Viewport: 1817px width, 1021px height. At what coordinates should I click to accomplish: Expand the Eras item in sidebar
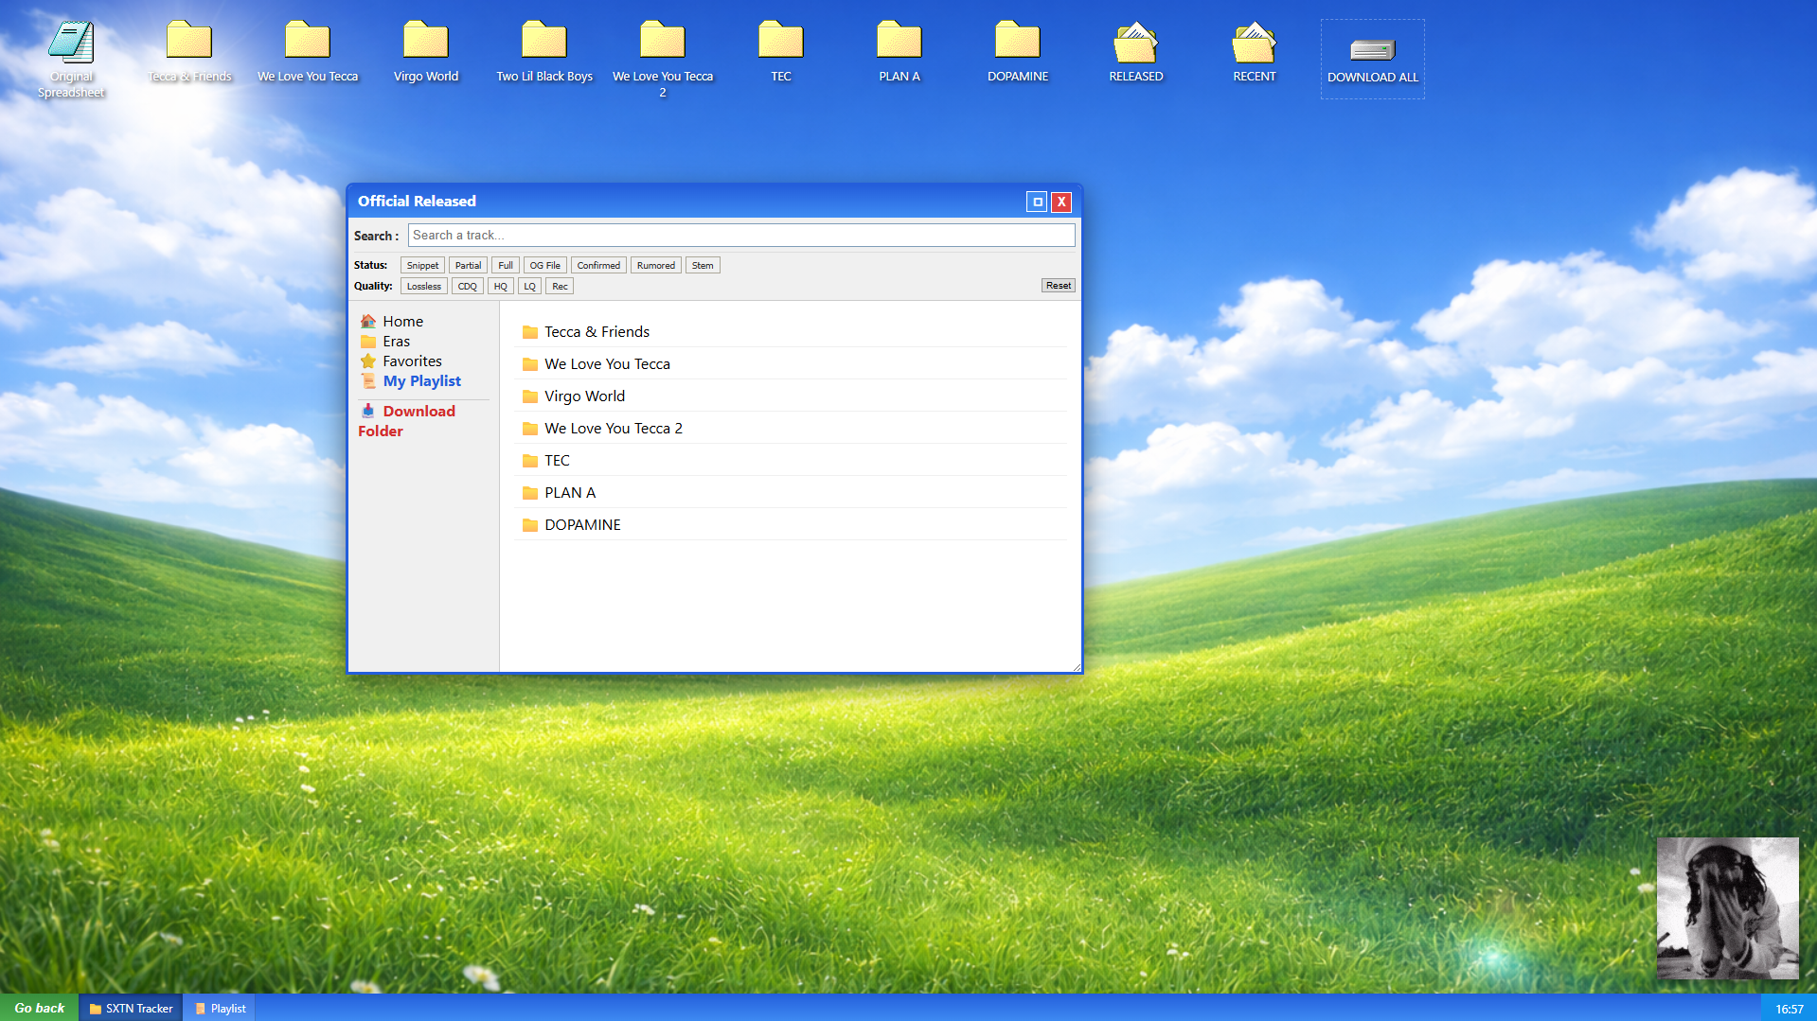396,342
